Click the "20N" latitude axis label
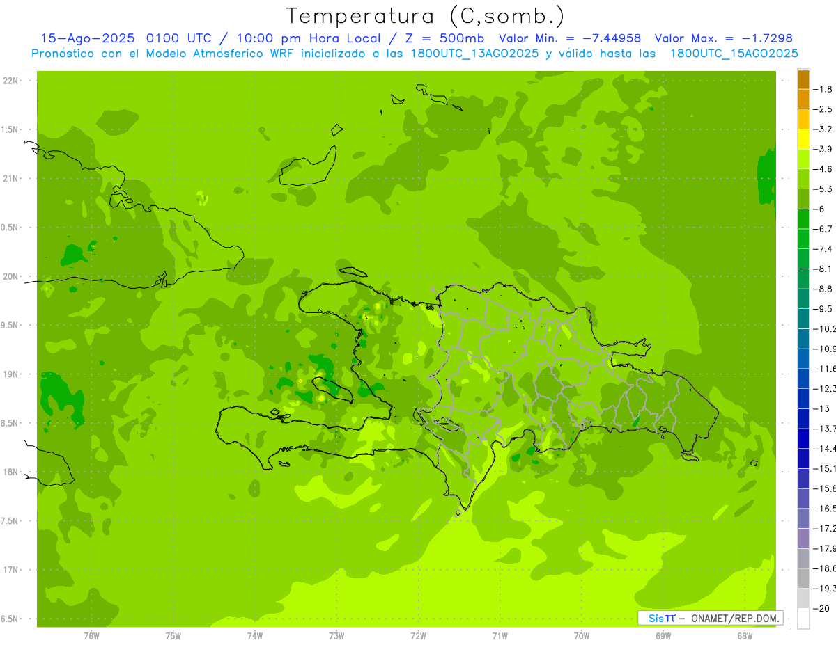 (10, 276)
